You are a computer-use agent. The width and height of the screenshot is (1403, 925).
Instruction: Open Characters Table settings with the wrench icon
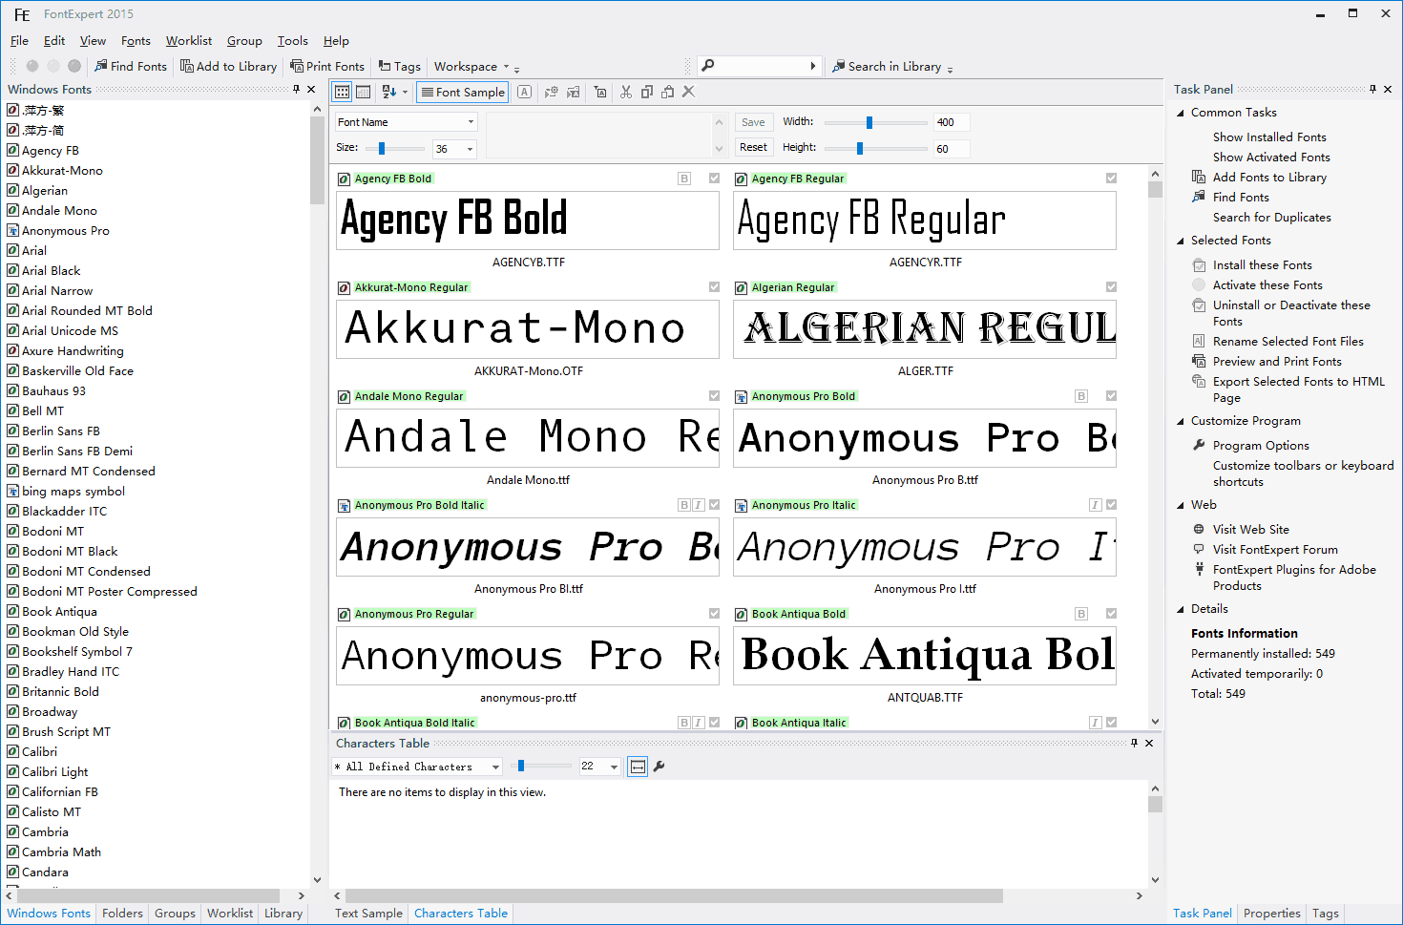[659, 767]
